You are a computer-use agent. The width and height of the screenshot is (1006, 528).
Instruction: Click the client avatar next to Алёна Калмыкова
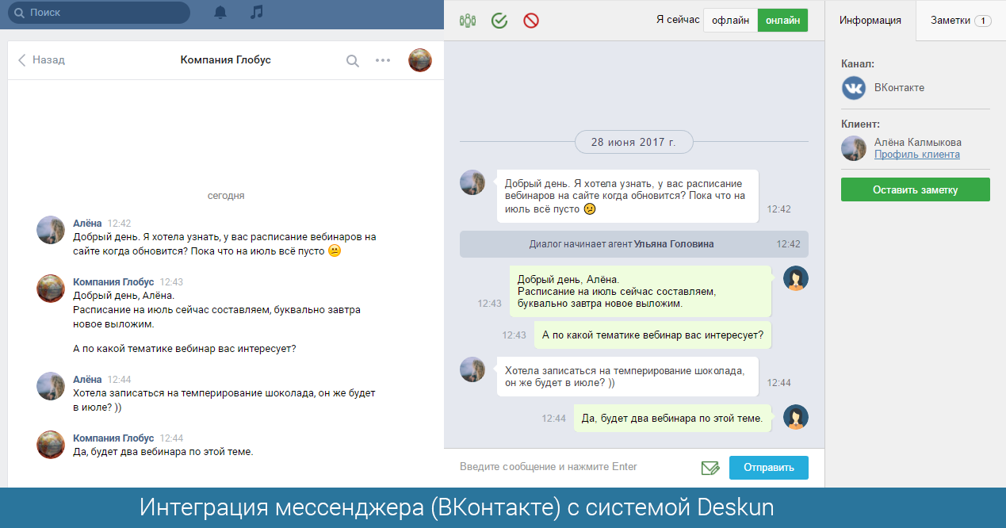coord(854,148)
